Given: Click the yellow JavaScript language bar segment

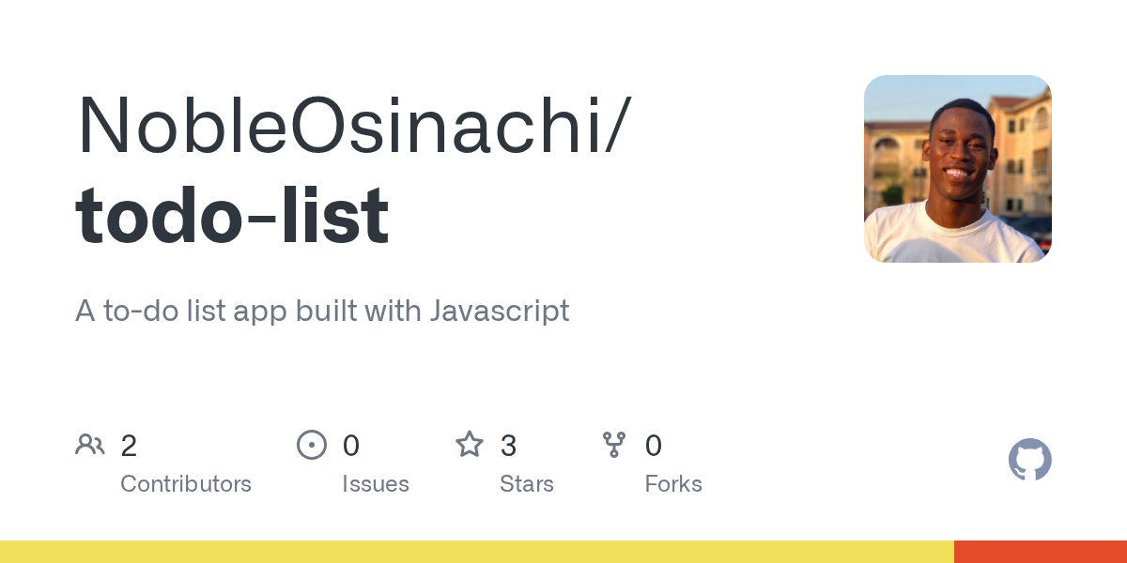Looking at the screenshot, I should pos(477,552).
